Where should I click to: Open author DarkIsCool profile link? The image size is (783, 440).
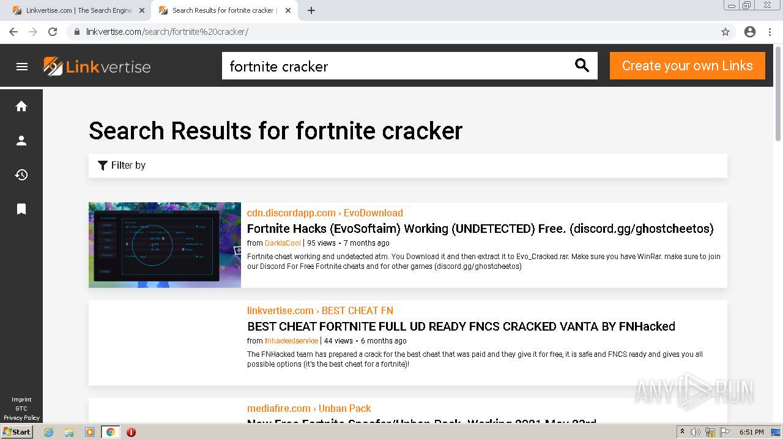[x=283, y=243]
